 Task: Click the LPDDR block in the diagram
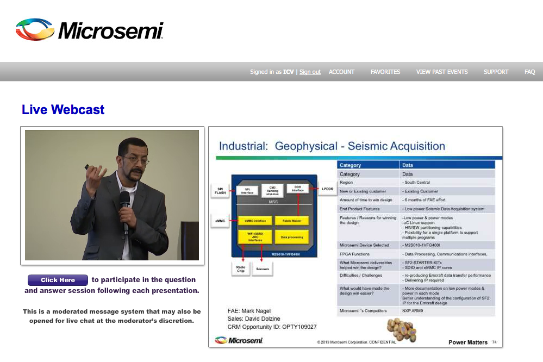(x=327, y=189)
